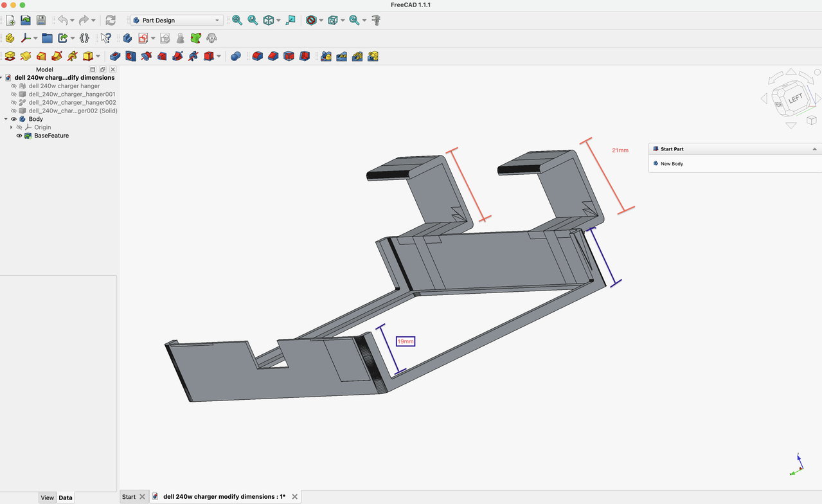This screenshot has height=504, width=822.
Task: Show hidden 'dell 240w charger hanger' object
Action: (x=13, y=86)
